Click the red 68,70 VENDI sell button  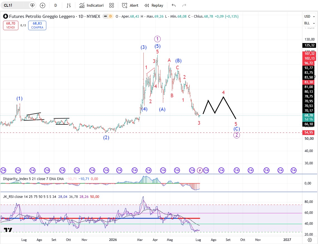pos(11,25)
